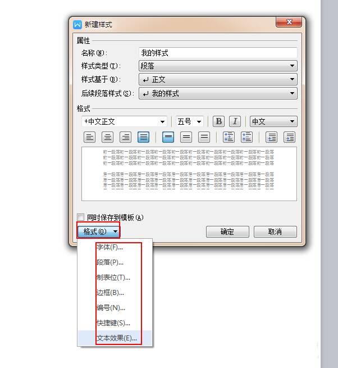Align paragraph text to the left

point(90,137)
